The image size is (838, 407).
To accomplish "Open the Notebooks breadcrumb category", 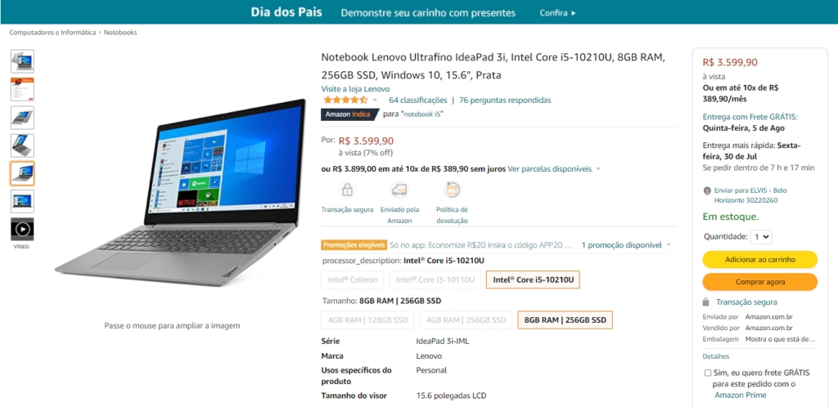I will (x=120, y=33).
